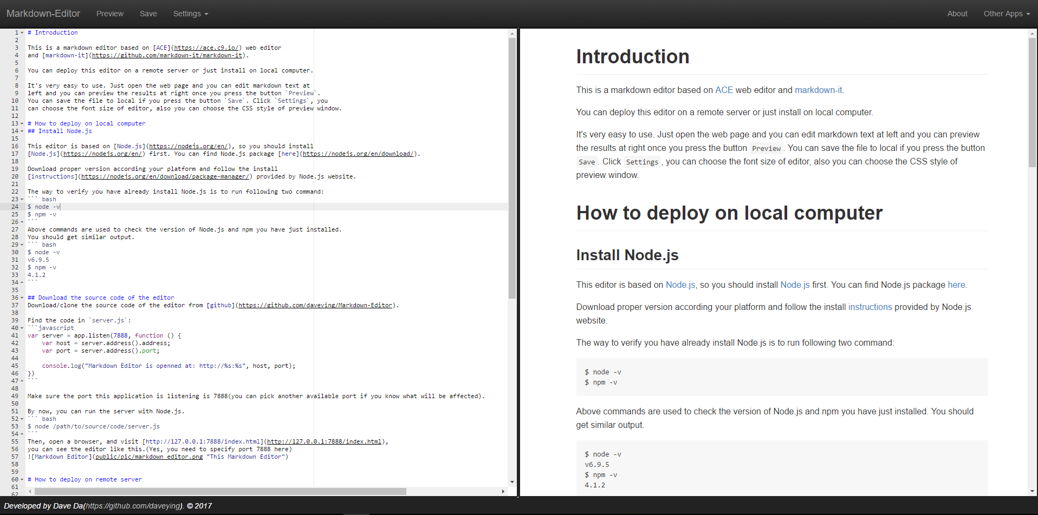The width and height of the screenshot is (1038, 515).
Task: Click the markdown_editor.png path in line 57
Action: (x=149, y=457)
